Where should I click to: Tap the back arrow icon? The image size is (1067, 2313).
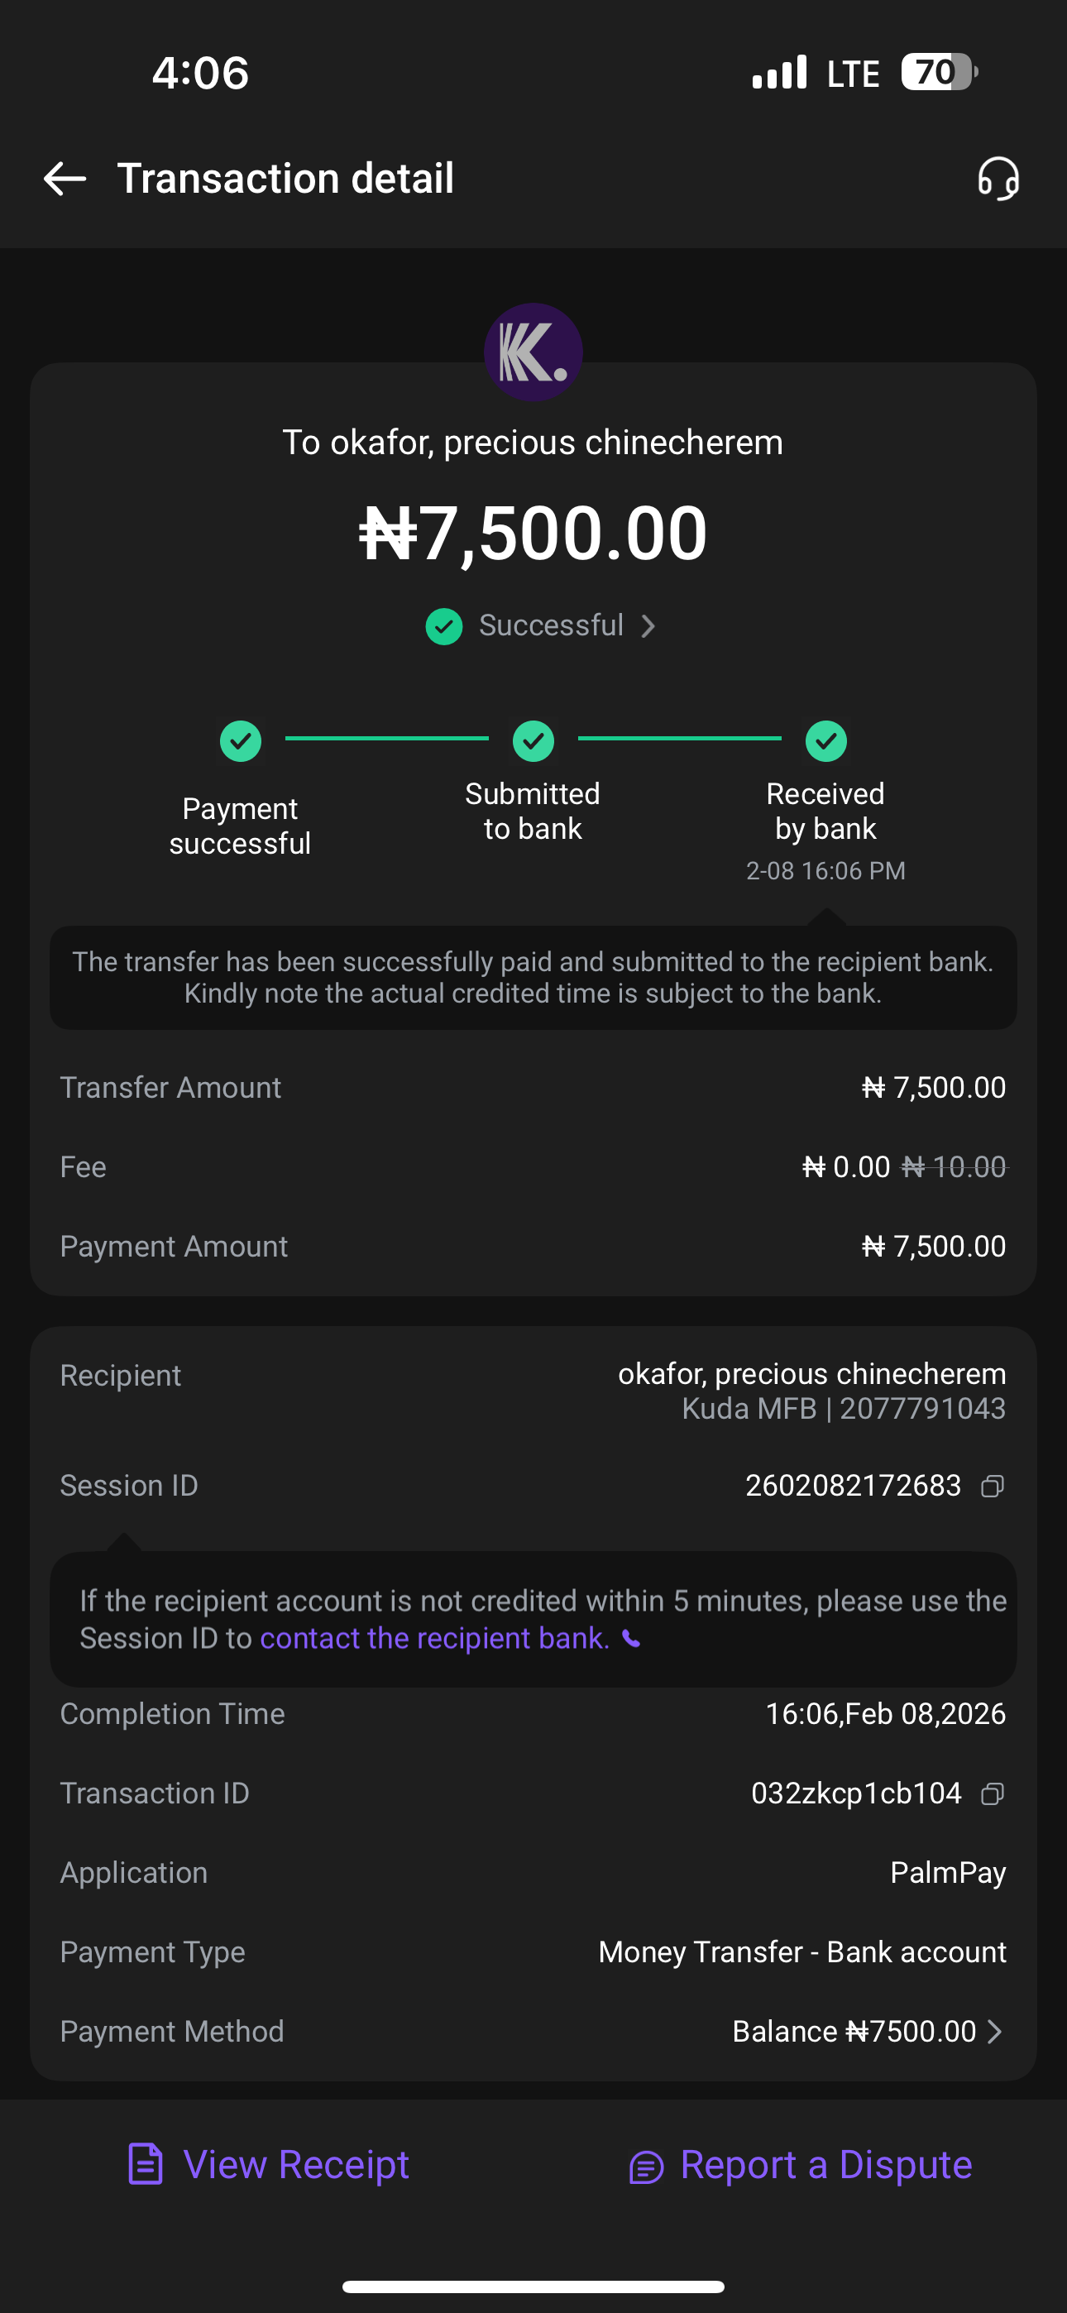coord(65,179)
